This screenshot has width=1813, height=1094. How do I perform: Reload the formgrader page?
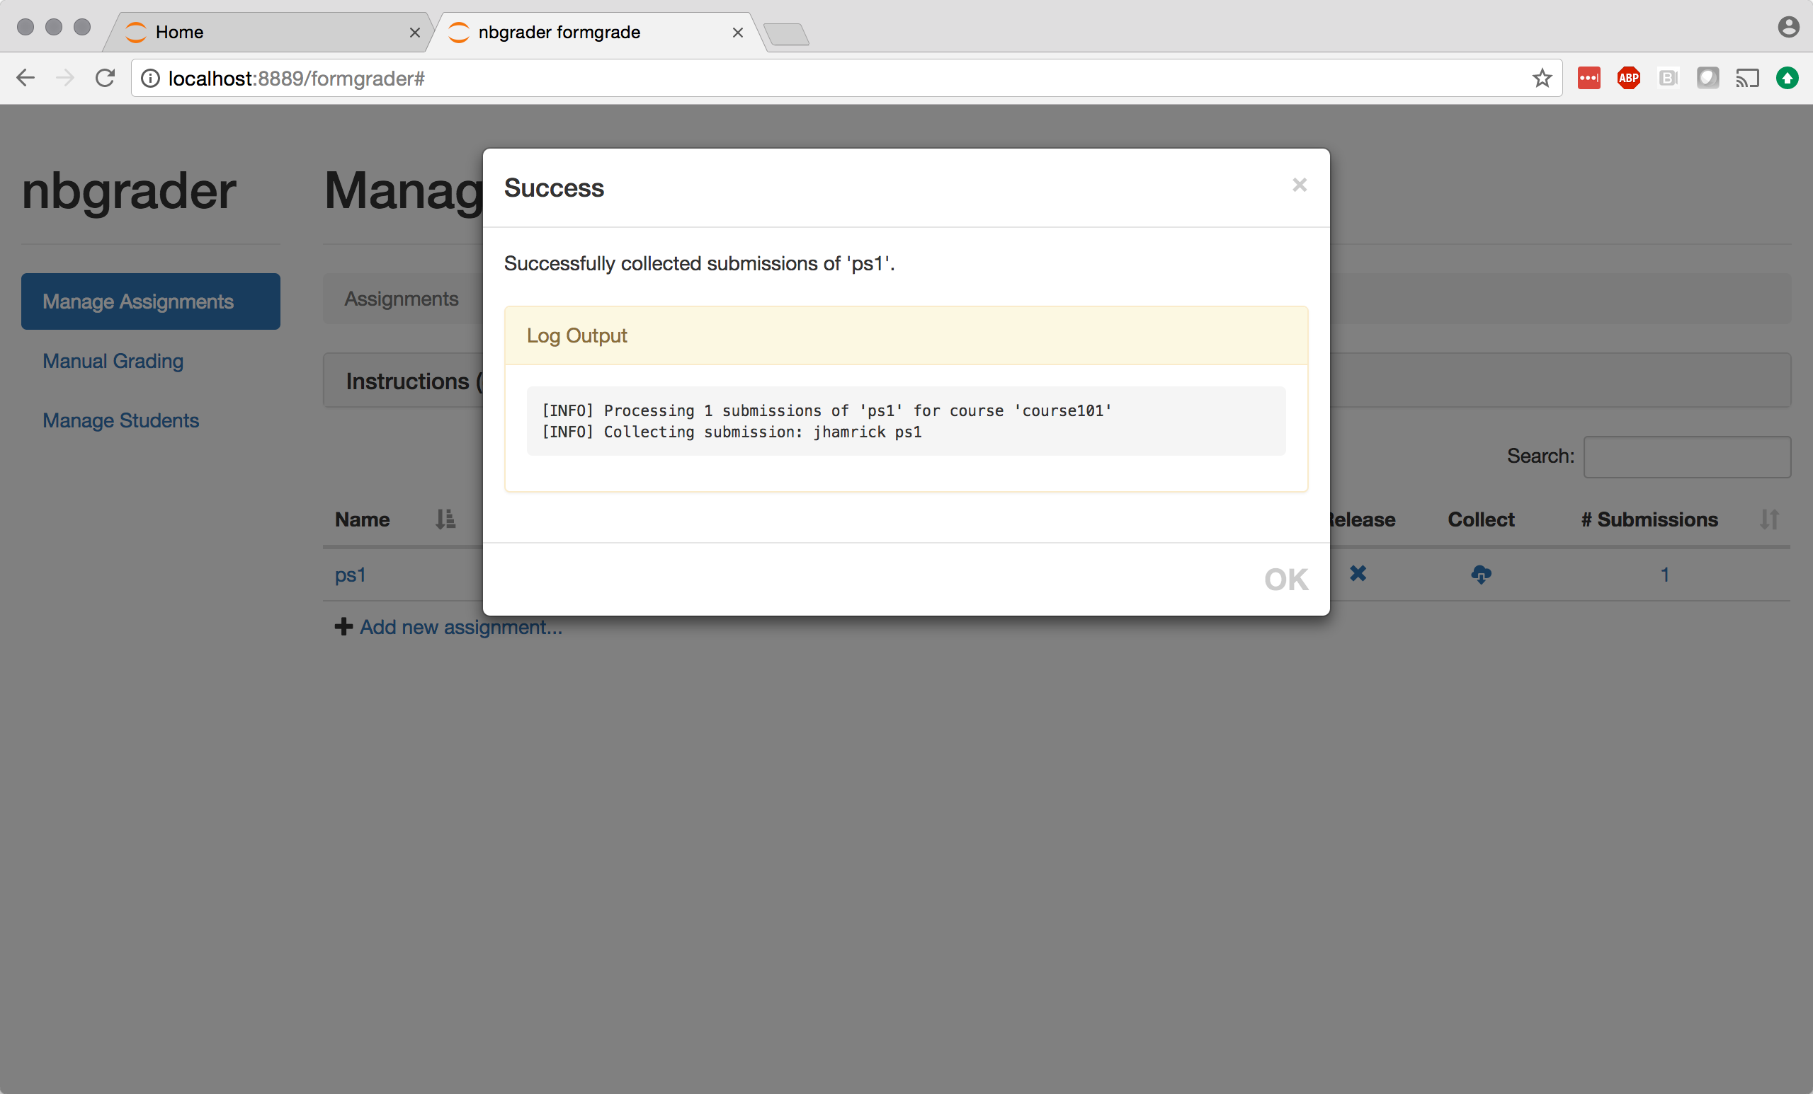[106, 78]
